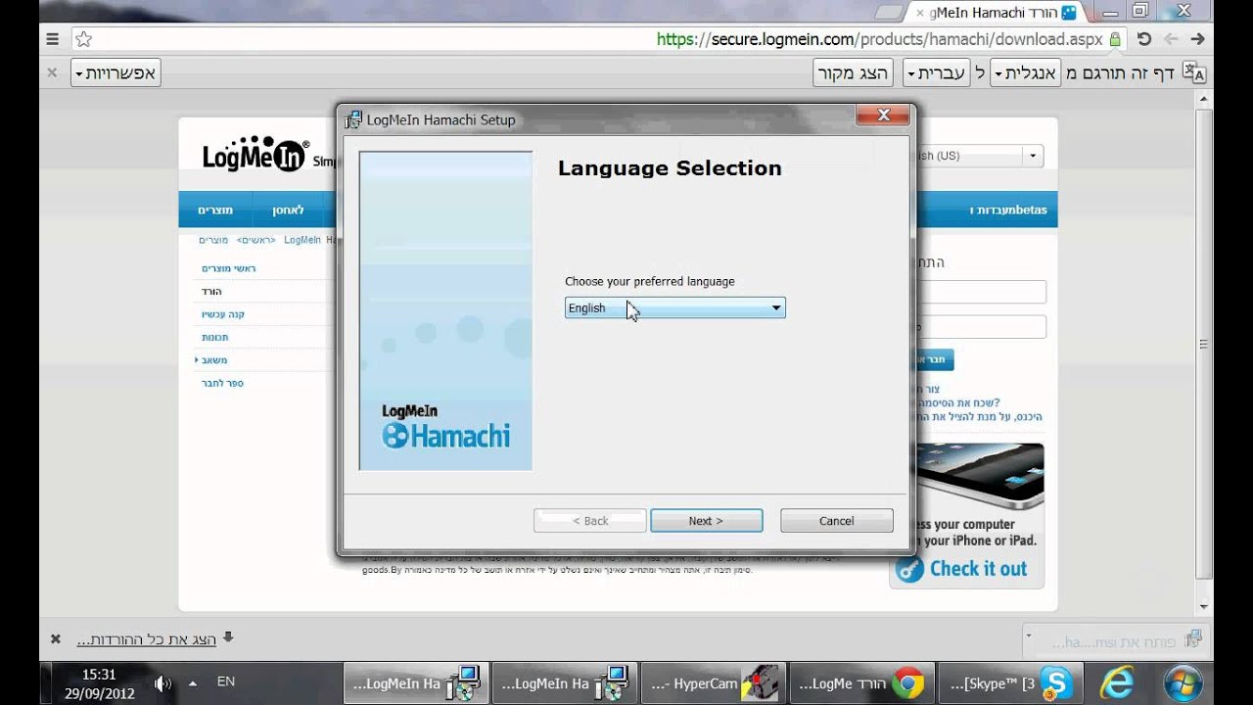Switch to Skype in the taskbar
This screenshot has width=1253, height=705.
(1011, 683)
